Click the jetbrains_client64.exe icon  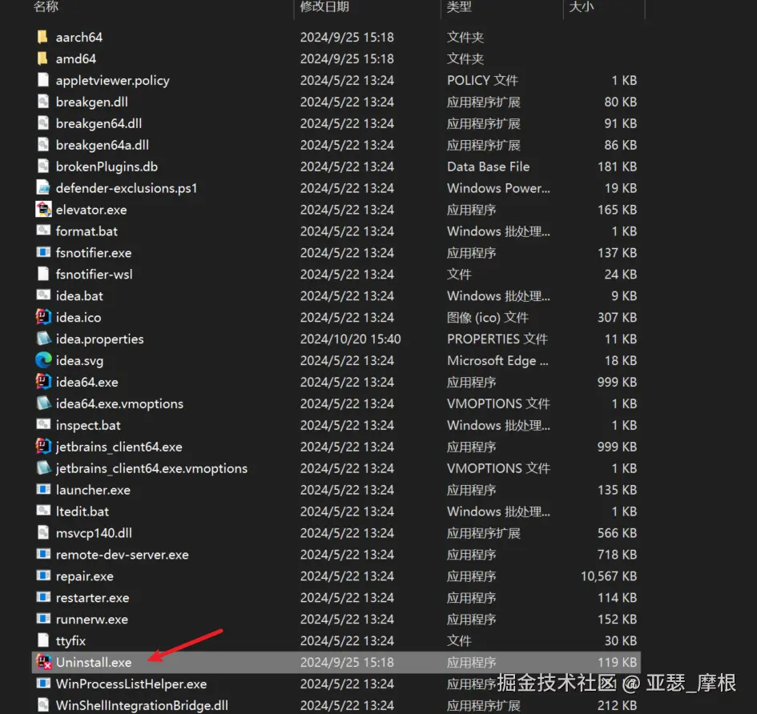(x=43, y=446)
